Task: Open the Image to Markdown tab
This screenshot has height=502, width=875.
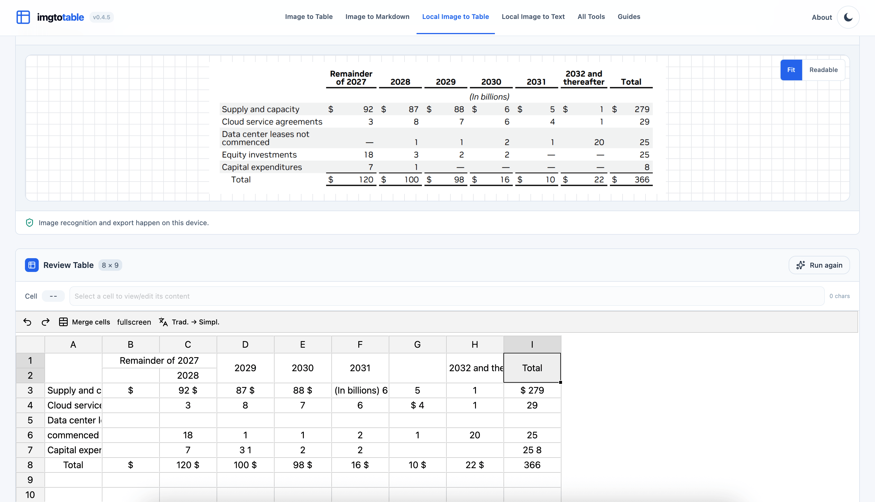Action: tap(377, 17)
